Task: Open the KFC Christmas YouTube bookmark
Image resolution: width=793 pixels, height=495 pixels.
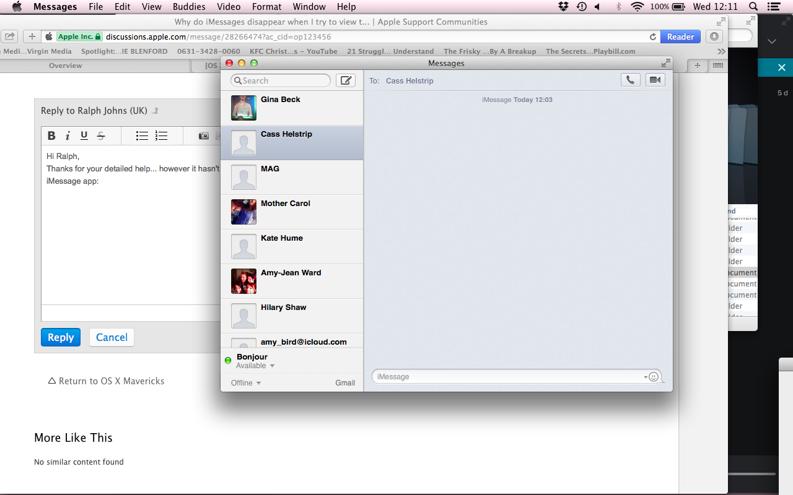Action: 294,51
